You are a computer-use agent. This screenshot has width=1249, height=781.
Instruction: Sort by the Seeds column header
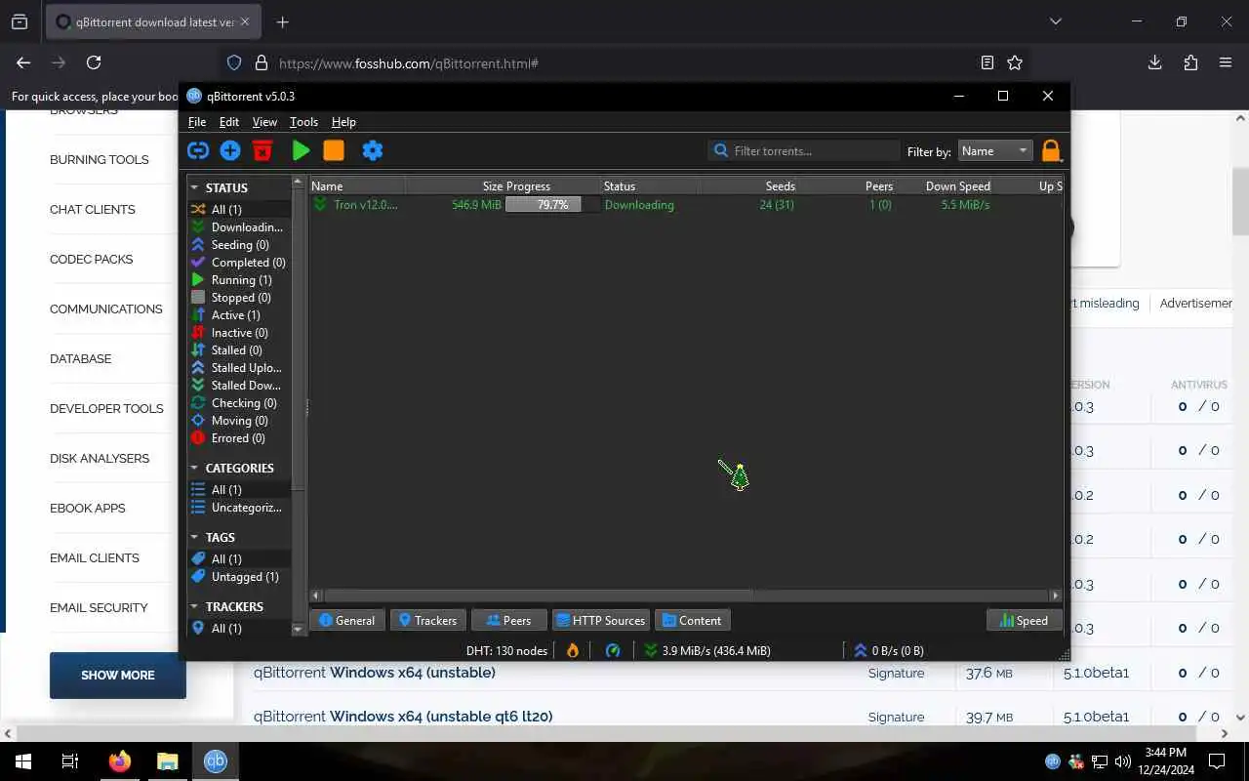tap(748, 186)
